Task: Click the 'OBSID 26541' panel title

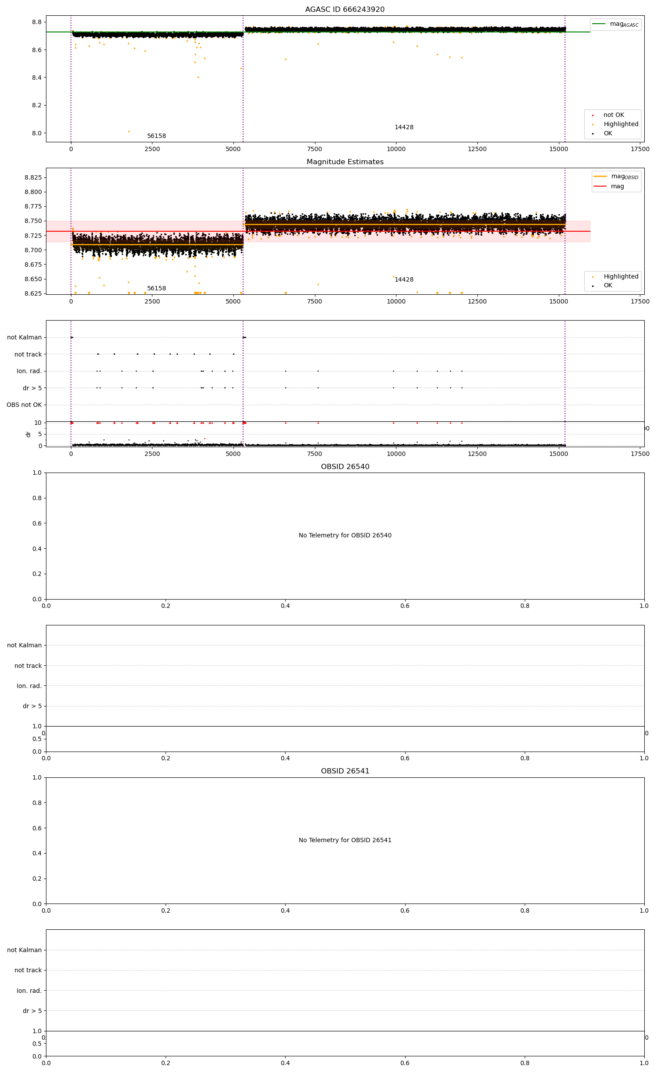Action: coord(345,771)
